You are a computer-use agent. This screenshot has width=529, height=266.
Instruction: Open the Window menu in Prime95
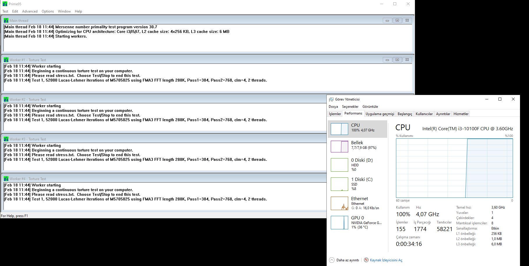click(x=64, y=11)
